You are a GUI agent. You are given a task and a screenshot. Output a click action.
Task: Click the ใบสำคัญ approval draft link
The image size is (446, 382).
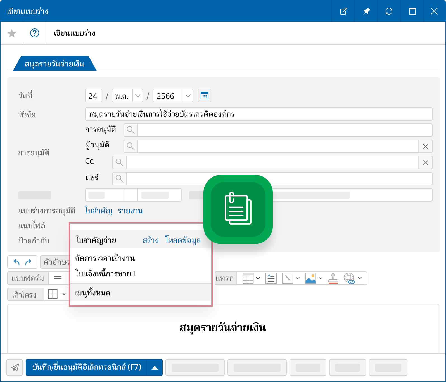pyautogui.click(x=99, y=211)
